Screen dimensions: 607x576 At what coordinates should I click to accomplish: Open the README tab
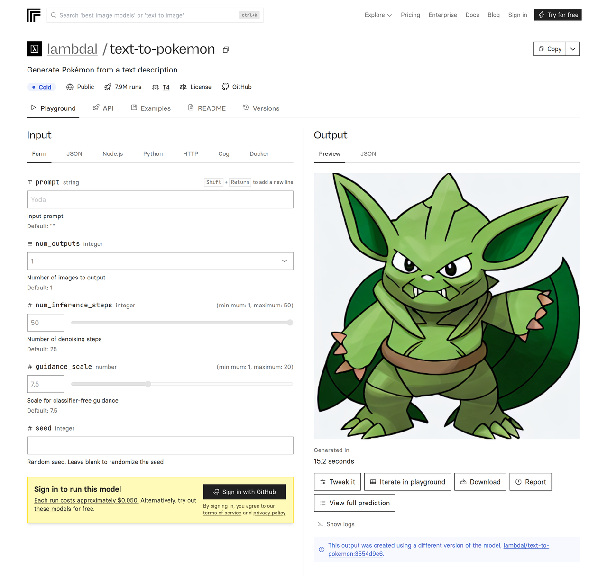[207, 108]
